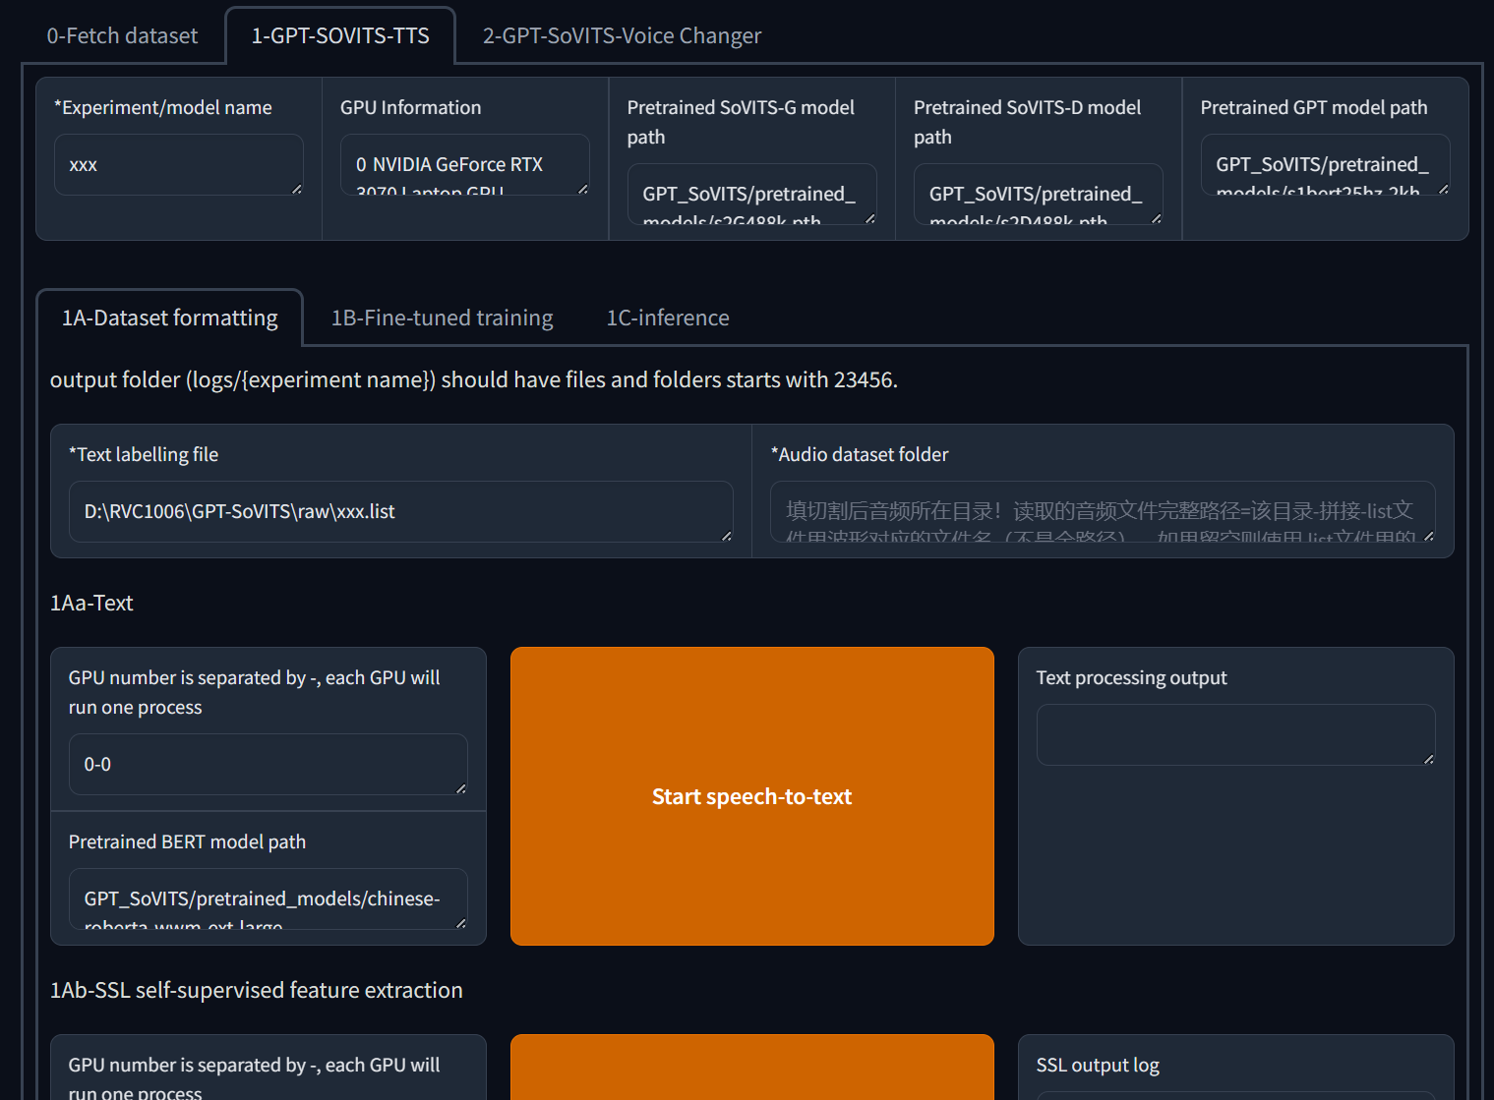Click the 1Aa-Text GPU number field showing 0-0
Screen dimensions: 1494x1100
point(267,765)
